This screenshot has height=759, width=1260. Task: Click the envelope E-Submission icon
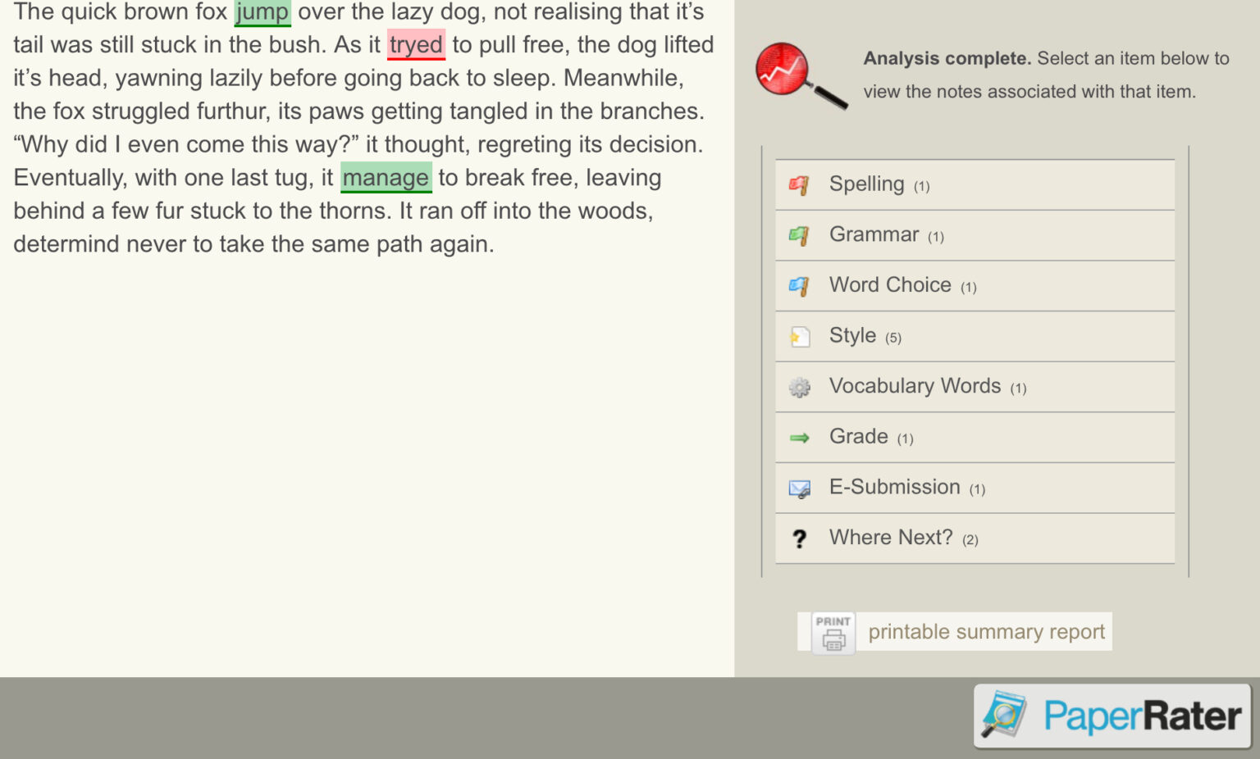click(799, 487)
